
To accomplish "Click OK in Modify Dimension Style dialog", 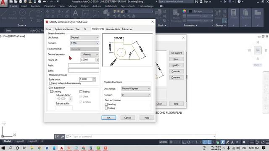I will (x=109, y=118).
